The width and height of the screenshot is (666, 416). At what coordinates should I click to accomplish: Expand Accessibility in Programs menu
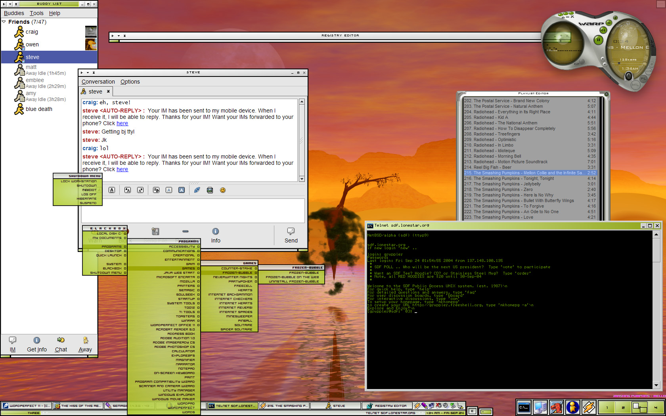pyautogui.click(x=164, y=247)
